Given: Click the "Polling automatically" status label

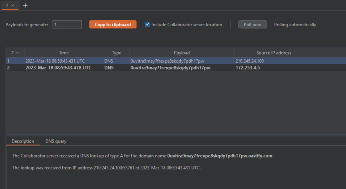Looking at the screenshot, I should coord(295,25).
